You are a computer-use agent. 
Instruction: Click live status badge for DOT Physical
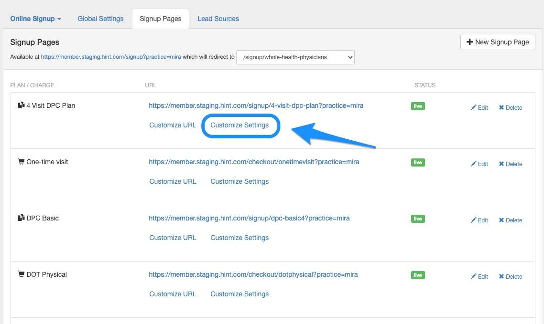418,275
